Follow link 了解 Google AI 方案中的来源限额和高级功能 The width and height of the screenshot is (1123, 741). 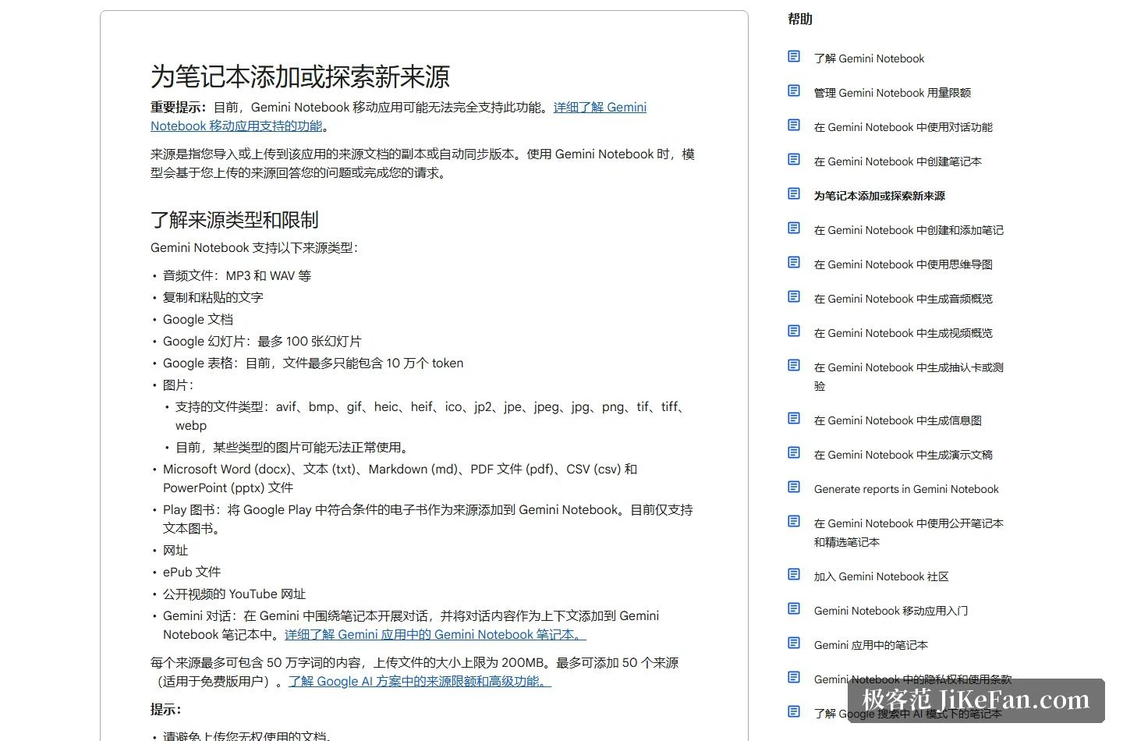tap(420, 682)
